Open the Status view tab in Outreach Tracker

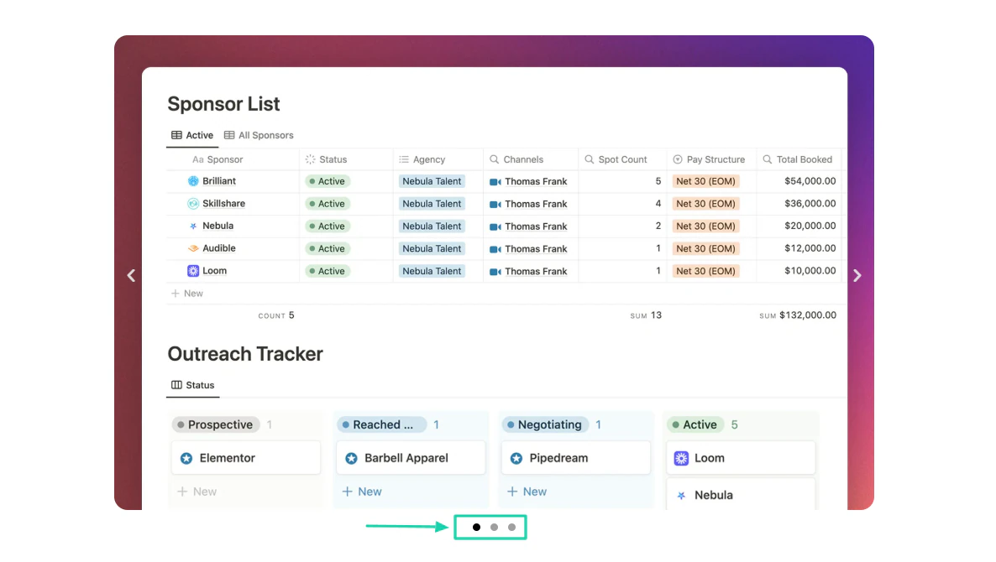[193, 385]
